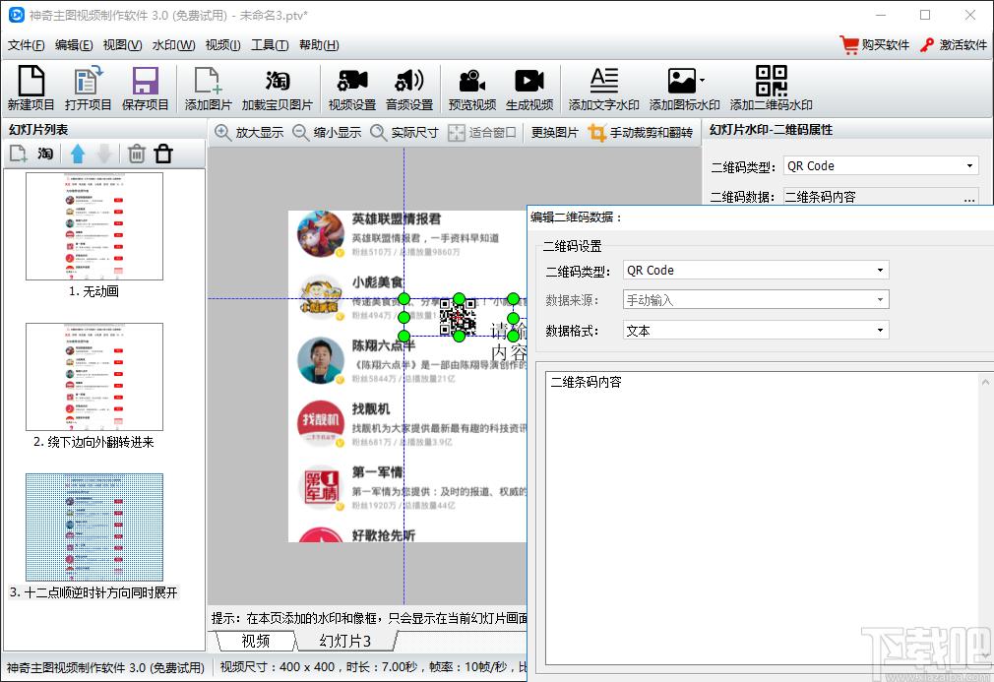
Task: Click gray trash icon to delete slide
Action: (x=136, y=154)
